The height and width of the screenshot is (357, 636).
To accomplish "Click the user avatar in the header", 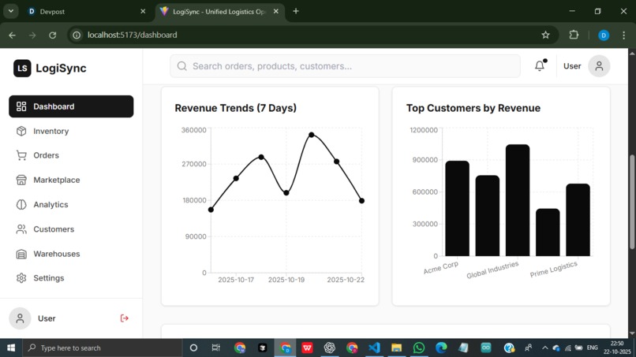I will click(x=599, y=66).
